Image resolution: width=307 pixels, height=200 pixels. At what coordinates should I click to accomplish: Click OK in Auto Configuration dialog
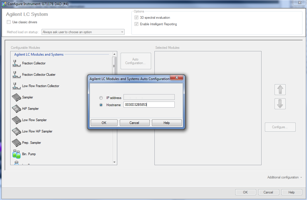click(104, 123)
